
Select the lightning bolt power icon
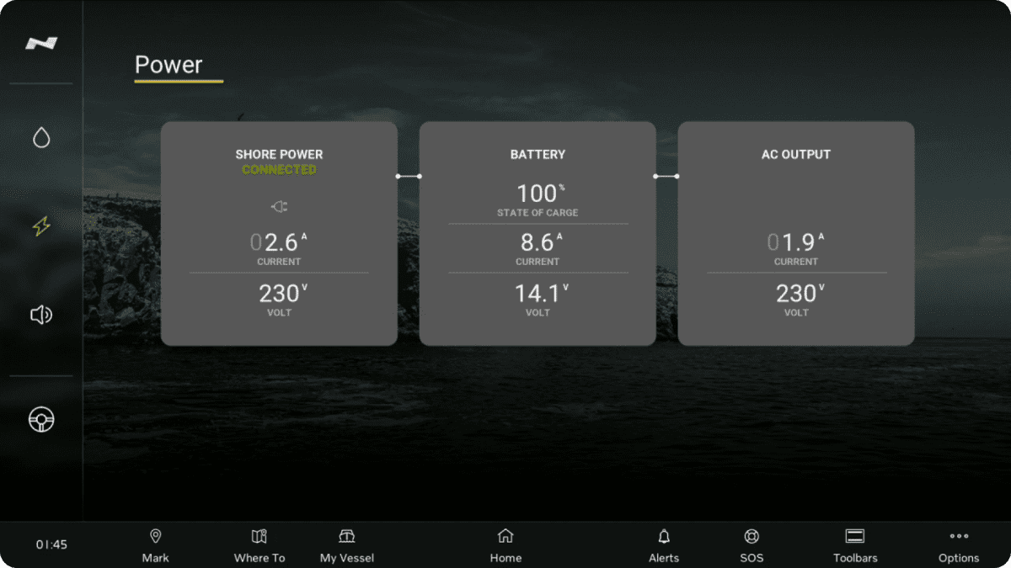tap(41, 226)
